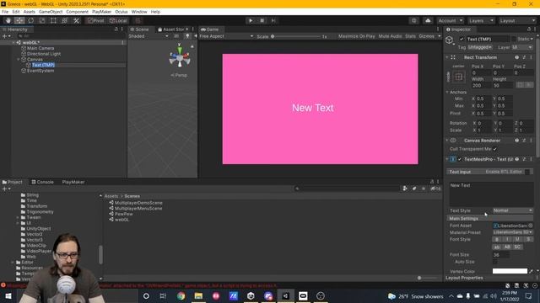Open Font Asset object picker circle
The width and height of the screenshot is (540, 303).
click(531, 226)
